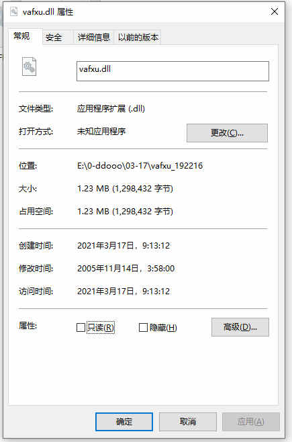
Task: Select the 常规 tab
Action: [21, 36]
